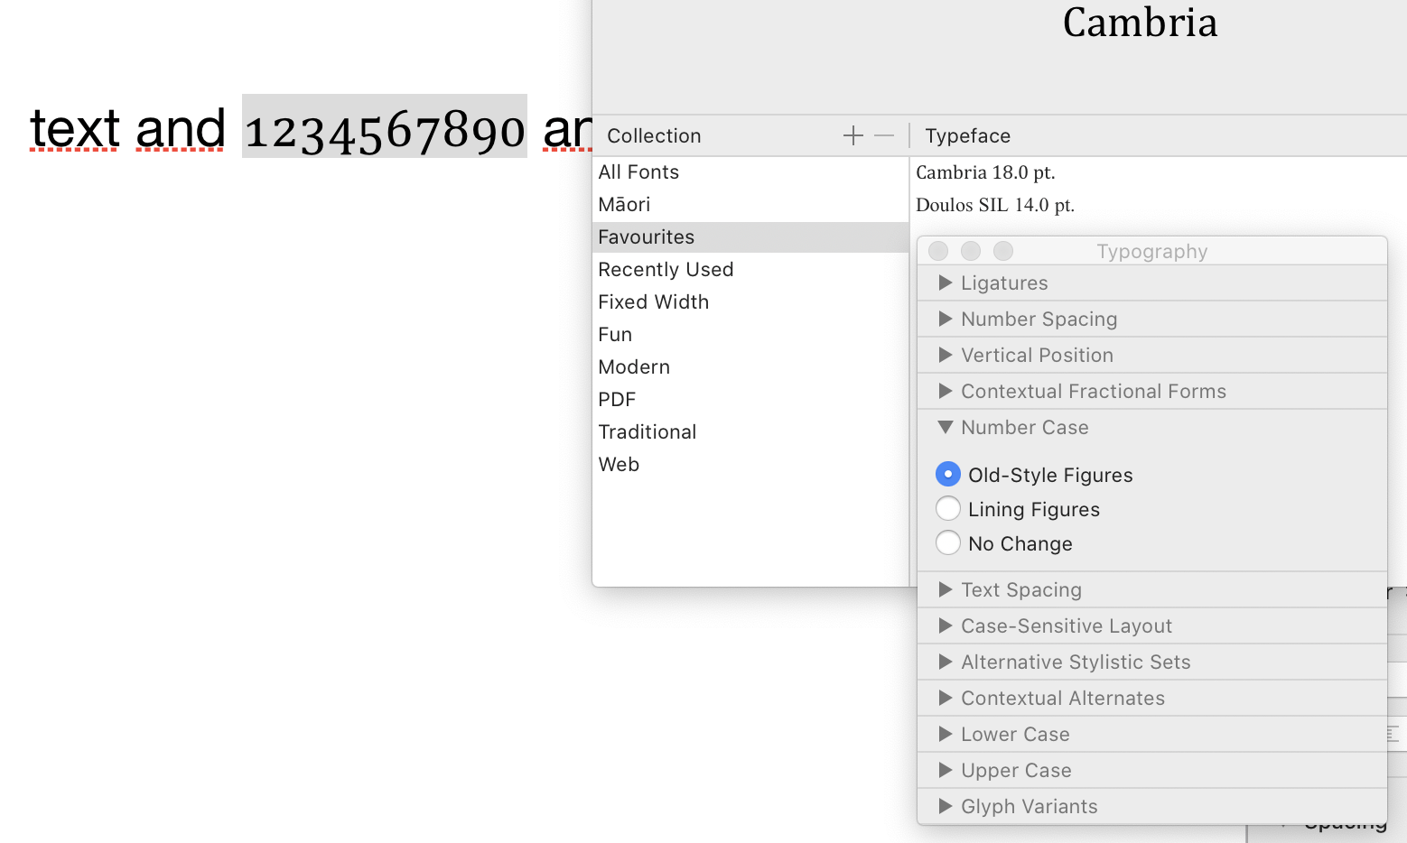Add a new font collection with the plus icon
This screenshot has height=843, width=1407.
point(853,136)
